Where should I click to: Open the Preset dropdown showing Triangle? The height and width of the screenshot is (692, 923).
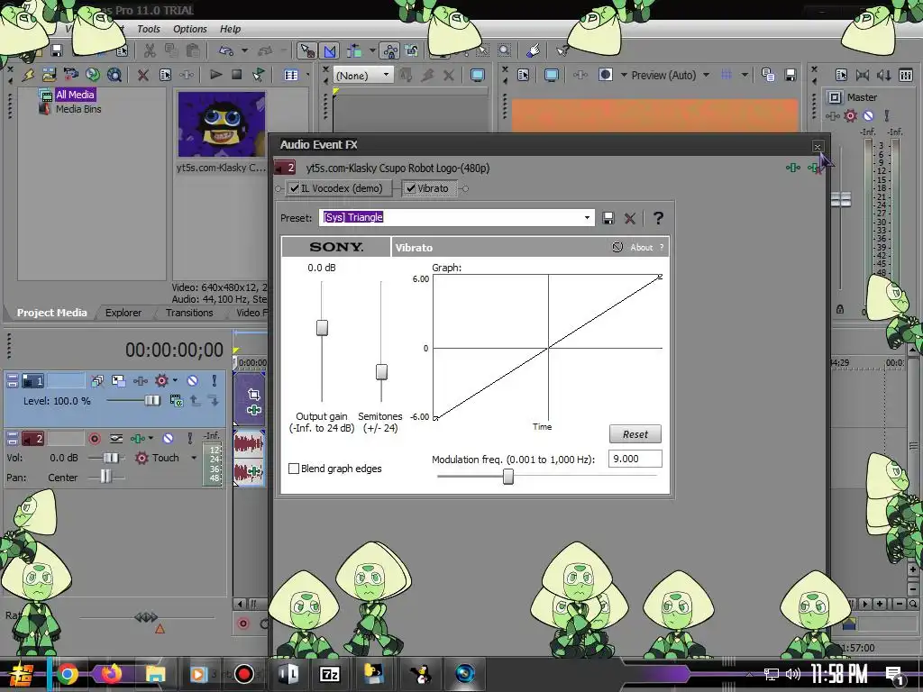[x=587, y=218]
